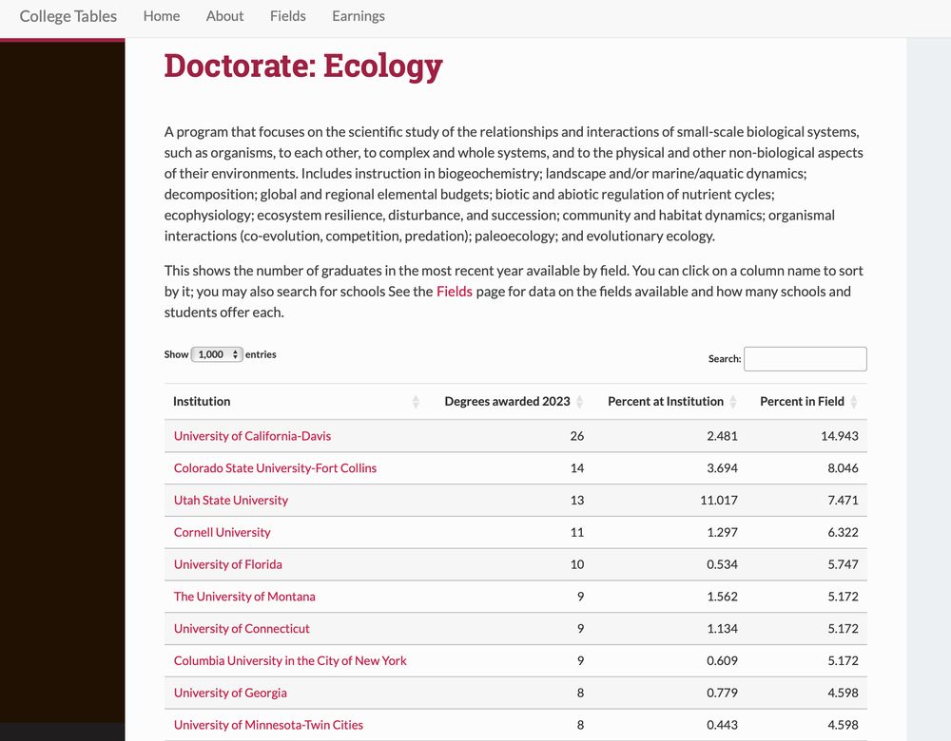This screenshot has width=951, height=741.
Task: Select Georgia percent value 0.779
Action: point(722,693)
